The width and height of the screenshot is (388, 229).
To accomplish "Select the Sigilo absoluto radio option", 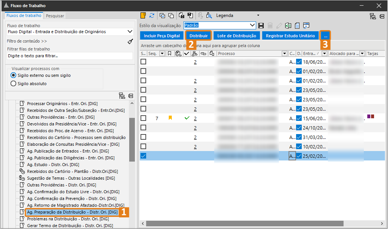I will click(14, 84).
